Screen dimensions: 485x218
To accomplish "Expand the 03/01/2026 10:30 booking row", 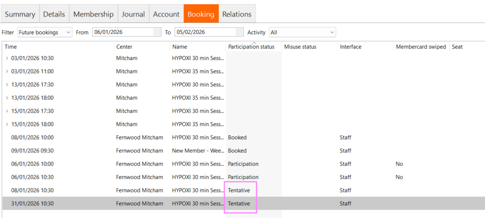I will [7, 58].
